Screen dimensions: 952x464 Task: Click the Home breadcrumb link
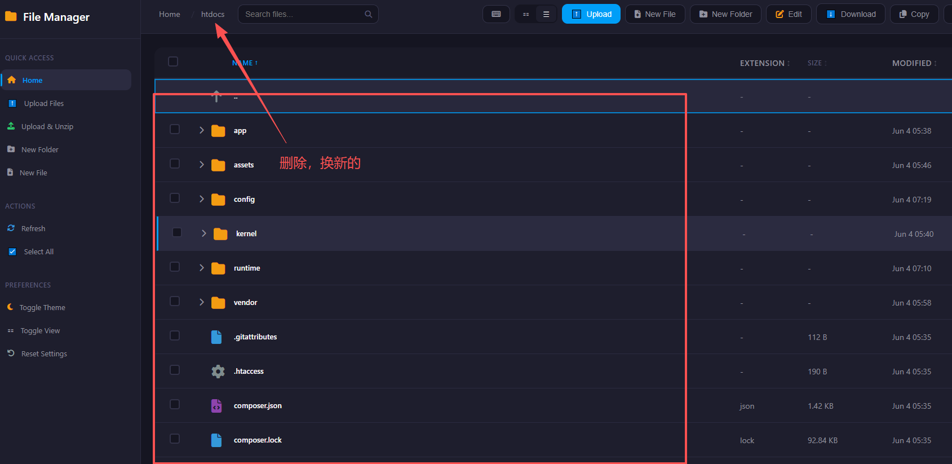(x=170, y=14)
